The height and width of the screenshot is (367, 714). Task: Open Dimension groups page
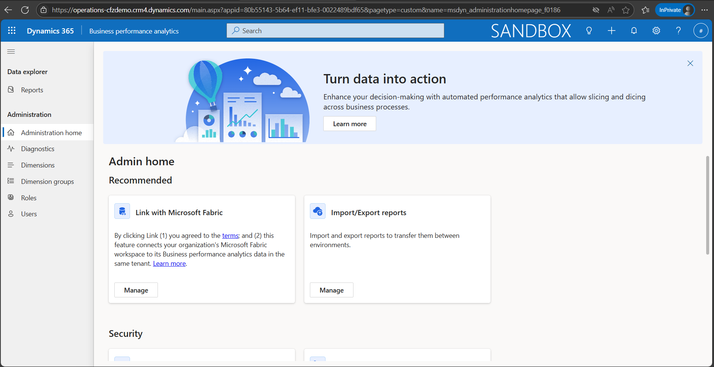[47, 182]
